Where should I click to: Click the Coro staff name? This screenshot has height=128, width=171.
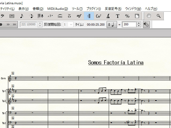coord(3,78)
